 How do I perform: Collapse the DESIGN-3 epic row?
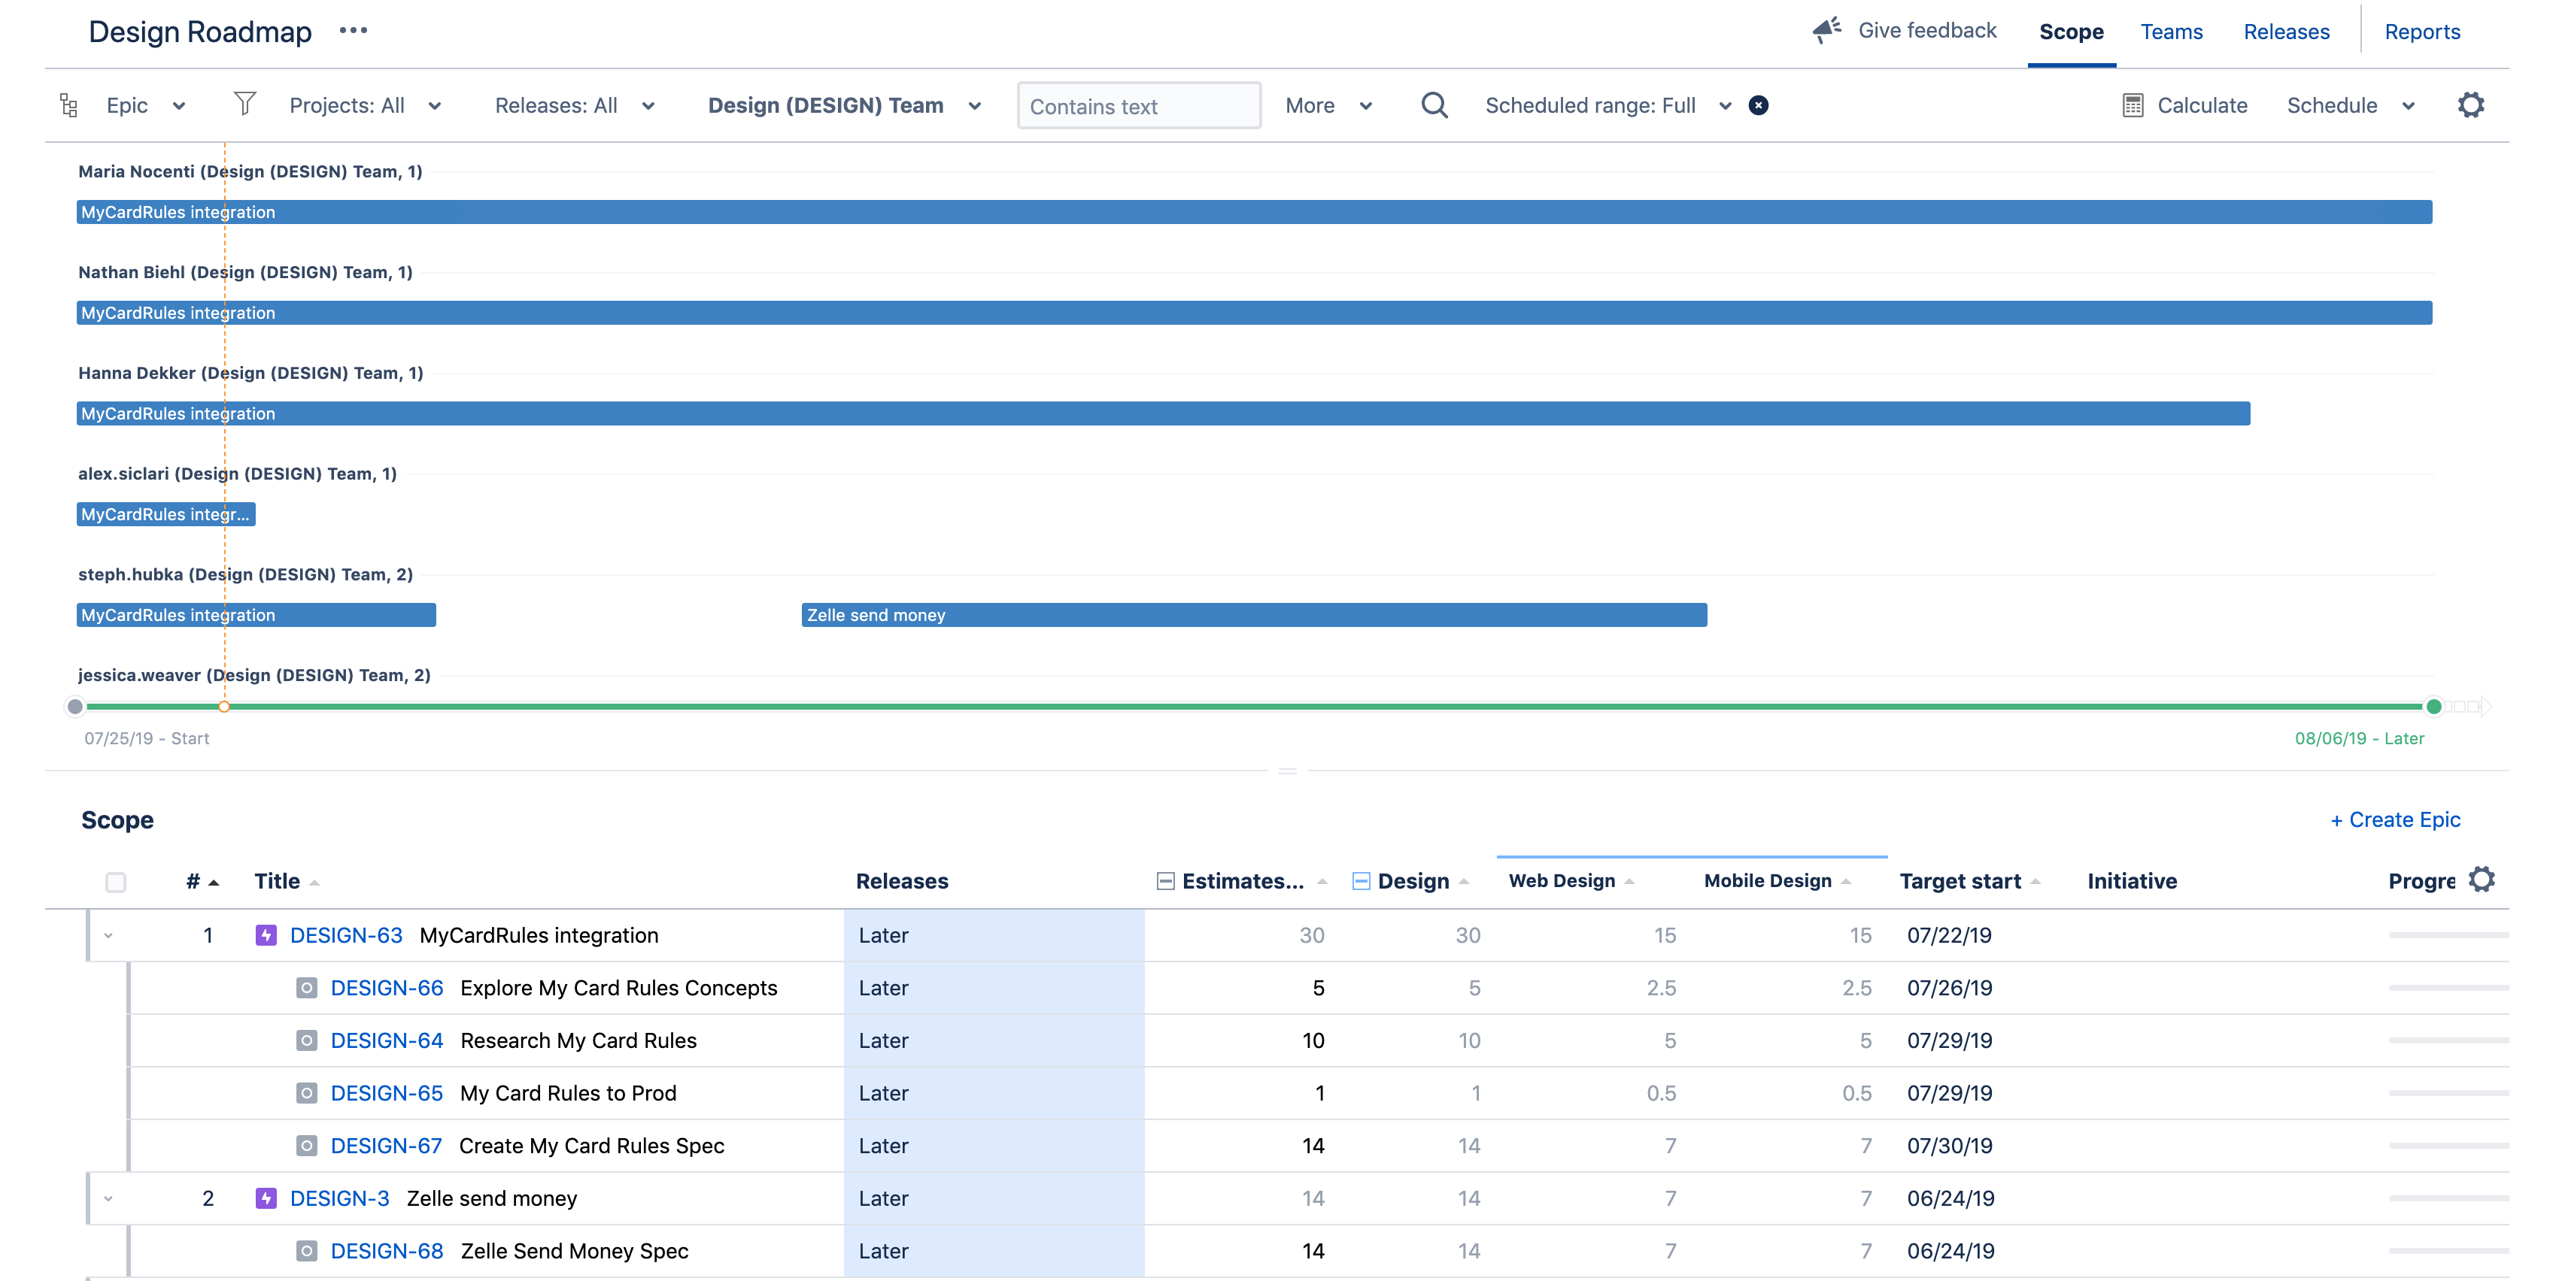(109, 1198)
